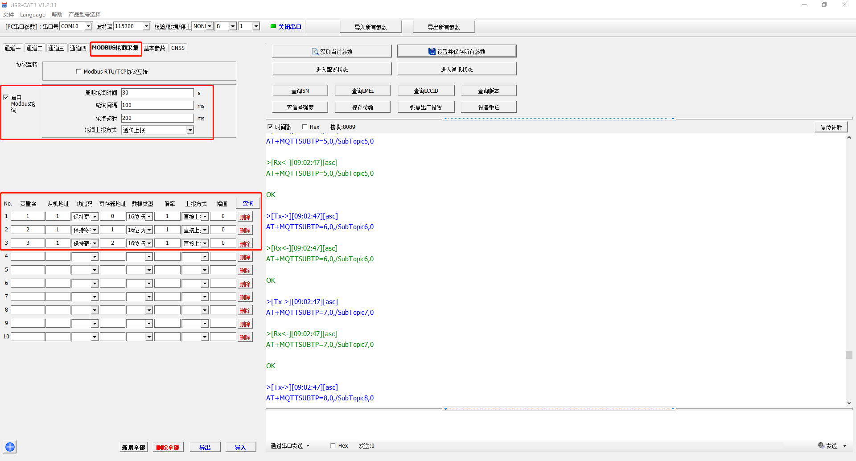Screen dimensions: 856x461
Task: Click the magnifier icon on 获取当前参数
Action: click(x=315, y=52)
